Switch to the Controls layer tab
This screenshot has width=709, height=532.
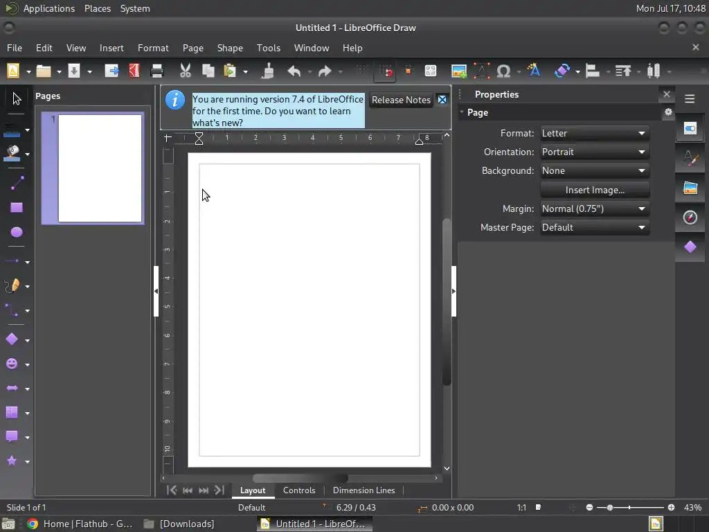299,490
